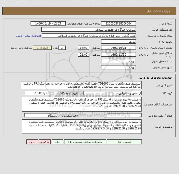Image resolution: width=179 pixels, height=174 pixels.
Task: Click response deadline date 1400/10/21
Action: pos(118,48)
